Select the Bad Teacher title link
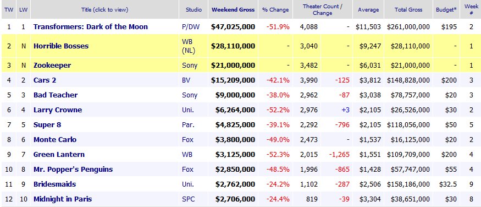This screenshot has width=481, height=207. [x=56, y=95]
